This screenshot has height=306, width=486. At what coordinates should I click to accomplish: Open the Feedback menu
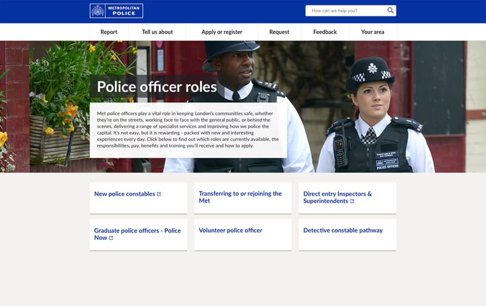325,32
